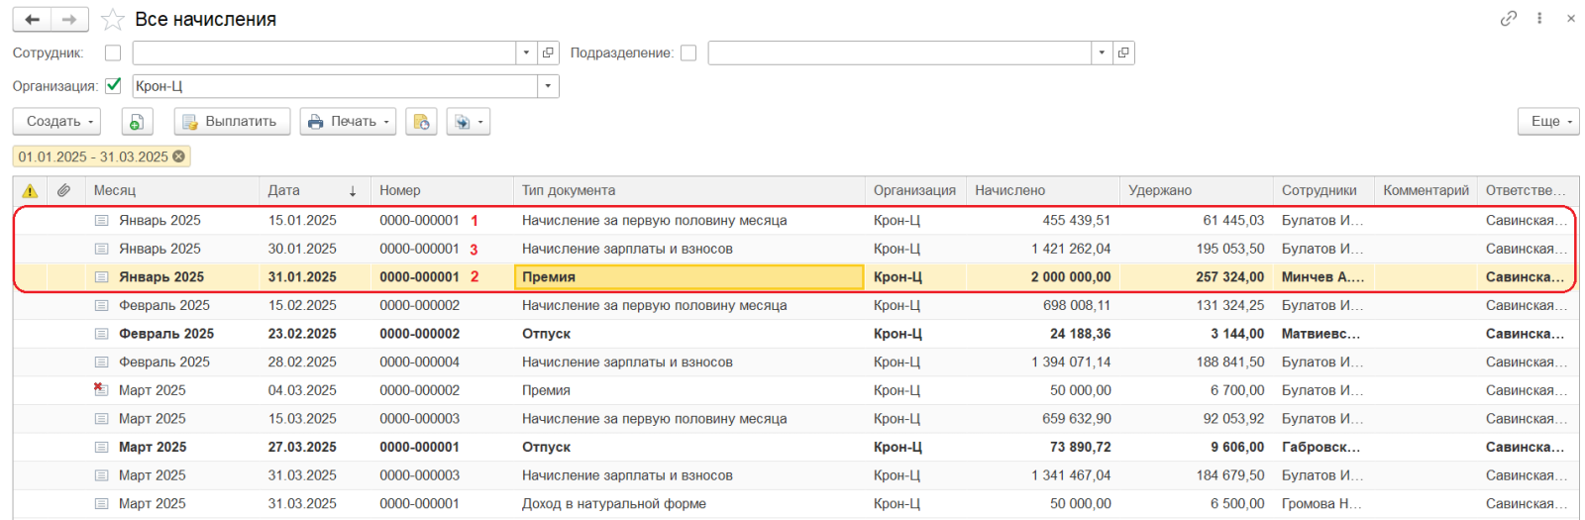This screenshot has height=520, width=1585.
Task: Open the Создать dropdown button
Action: (56, 122)
